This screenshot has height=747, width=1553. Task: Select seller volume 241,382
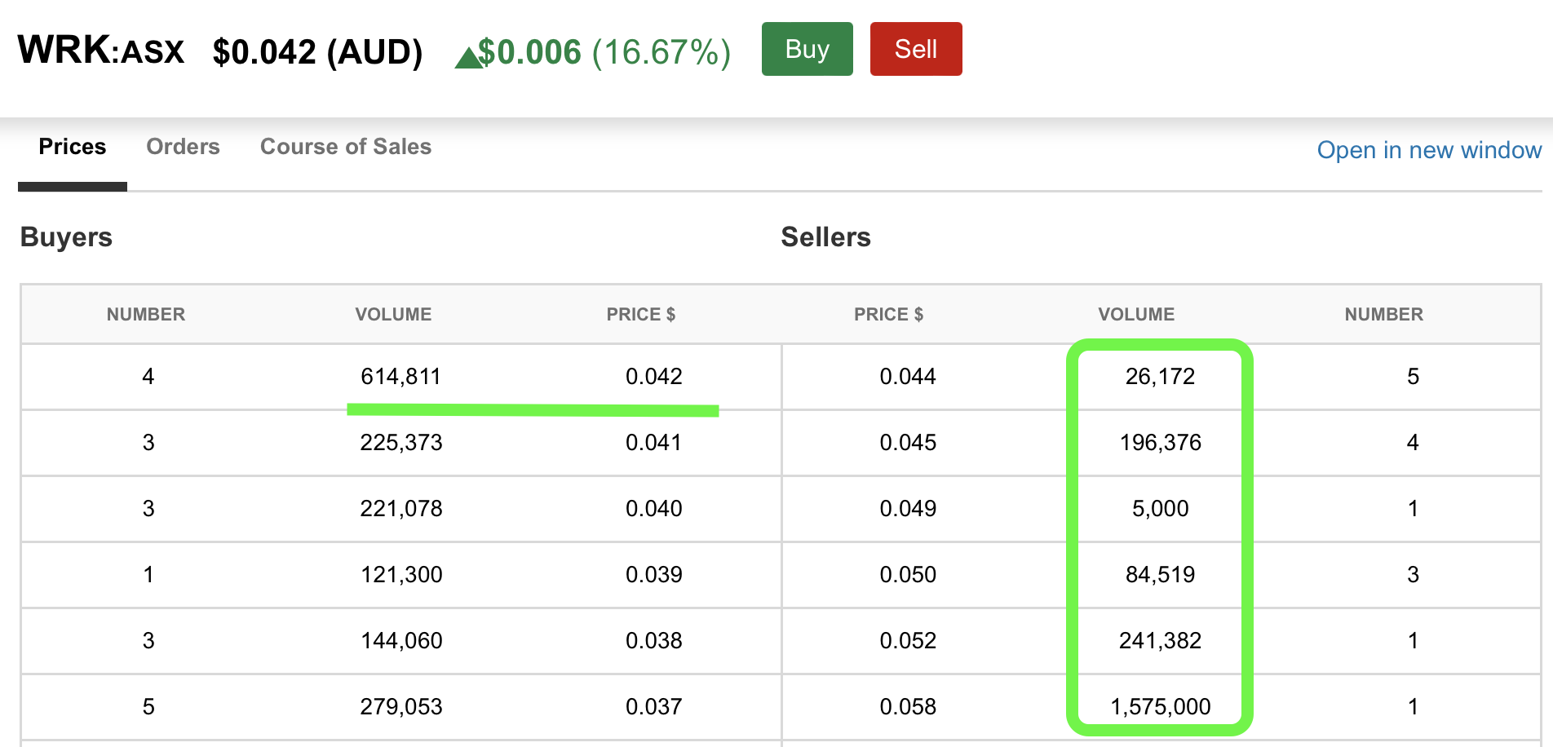point(1161,641)
